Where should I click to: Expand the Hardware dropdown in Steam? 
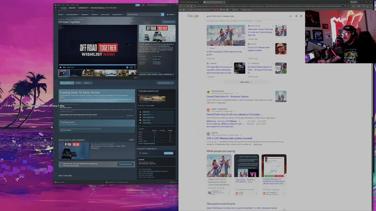tap(95, 14)
